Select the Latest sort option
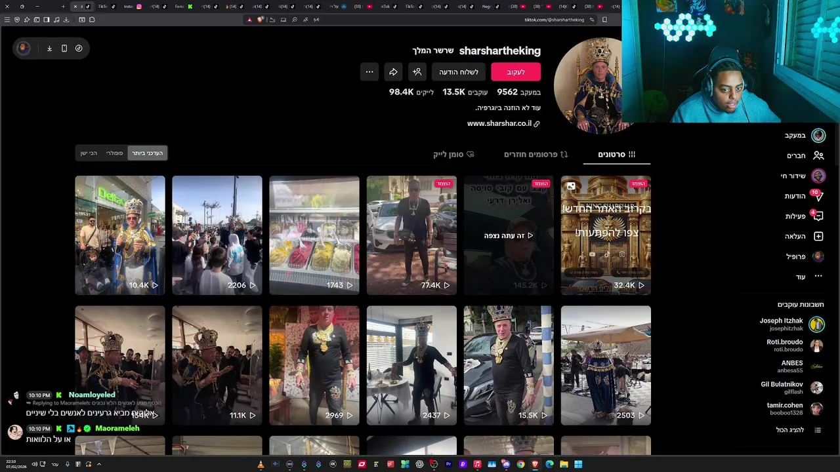The image size is (840, 472). click(147, 153)
